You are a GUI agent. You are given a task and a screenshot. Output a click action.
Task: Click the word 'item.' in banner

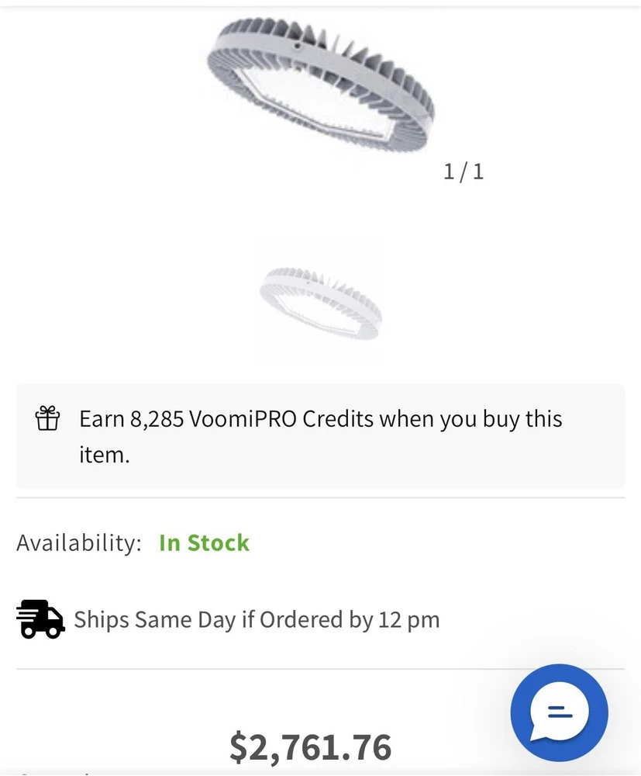(104, 455)
